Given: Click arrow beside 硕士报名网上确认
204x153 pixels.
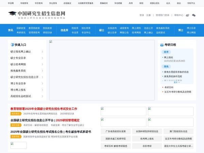Looking at the screenshot, I should (42, 52).
